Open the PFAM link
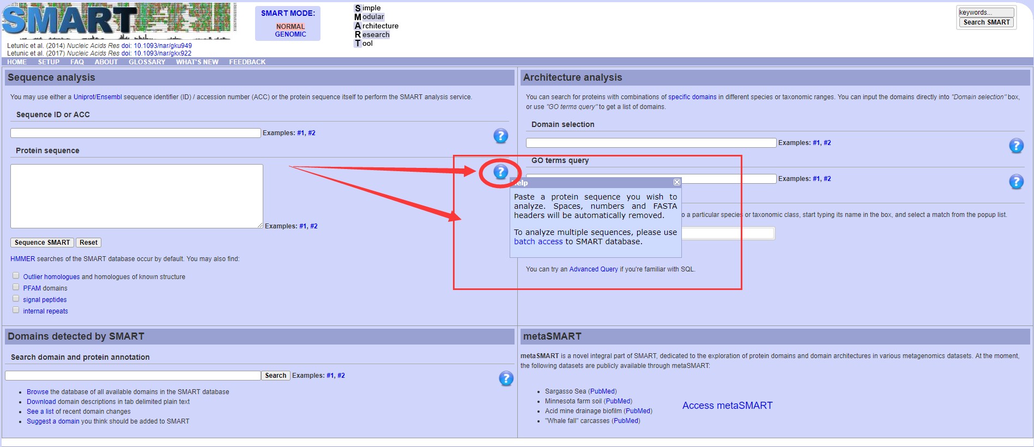This screenshot has height=447, width=1034. (32, 288)
